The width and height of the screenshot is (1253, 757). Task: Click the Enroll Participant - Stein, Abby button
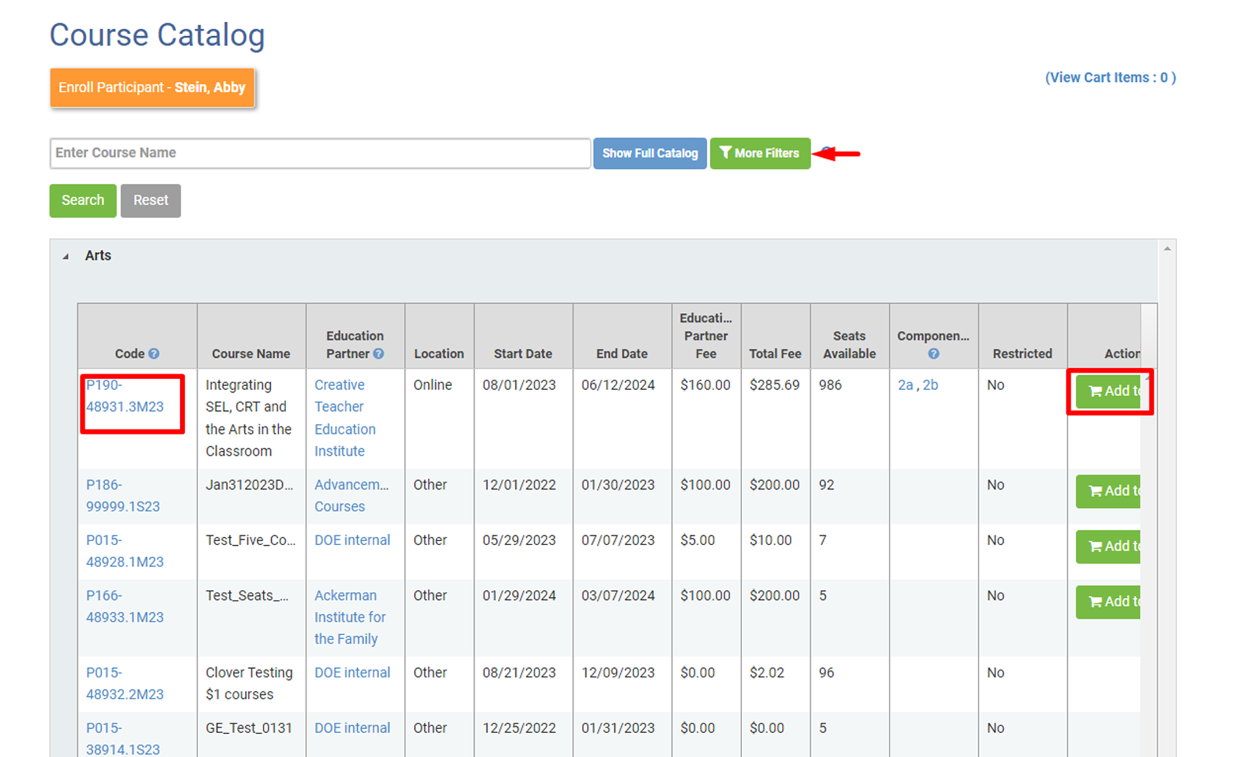click(152, 88)
